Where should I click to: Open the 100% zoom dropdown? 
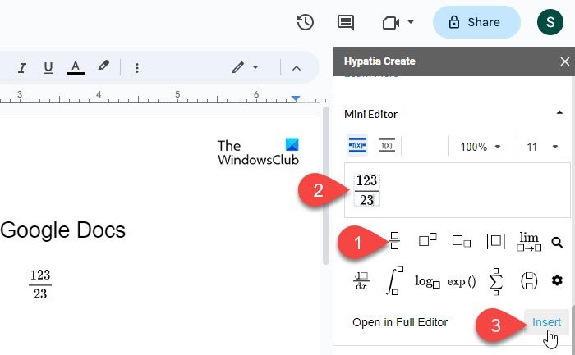[x=481, y=147]
